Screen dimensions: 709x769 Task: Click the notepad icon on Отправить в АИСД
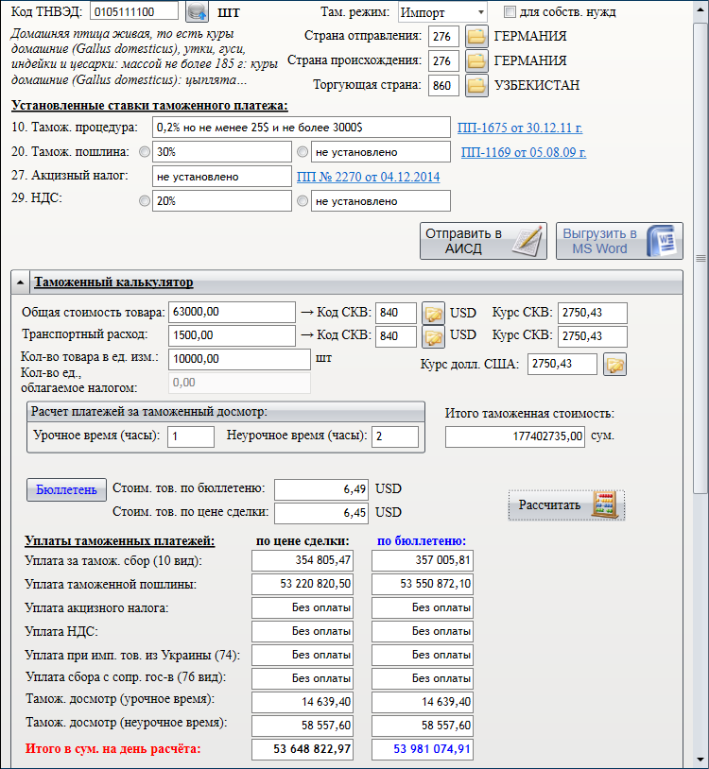(527, 241)
